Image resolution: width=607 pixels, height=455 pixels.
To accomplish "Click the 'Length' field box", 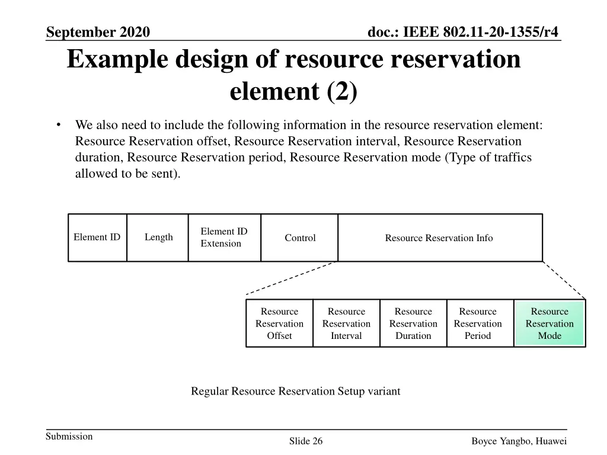I will (158, 238).
